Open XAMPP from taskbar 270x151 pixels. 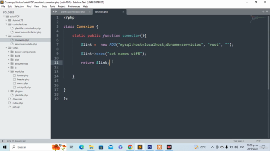[159, 147]
